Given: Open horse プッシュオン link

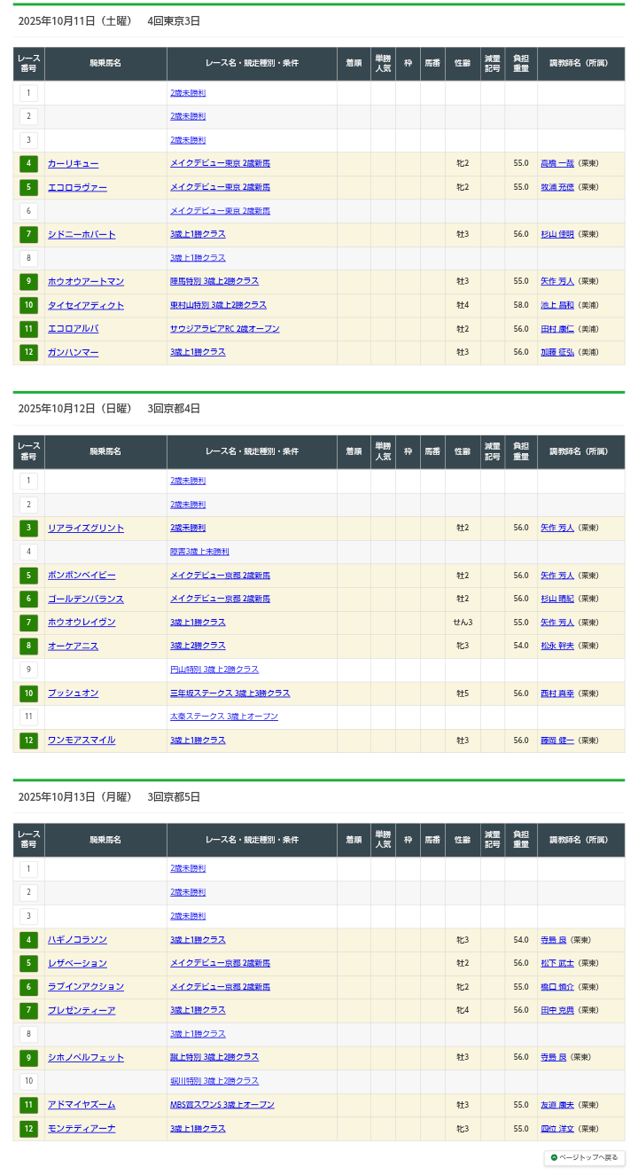Looking at the screenshot, I should tap(74, 693).
